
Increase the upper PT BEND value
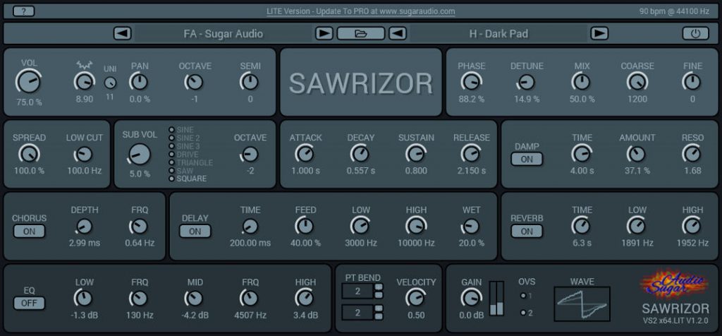(379, 287)
